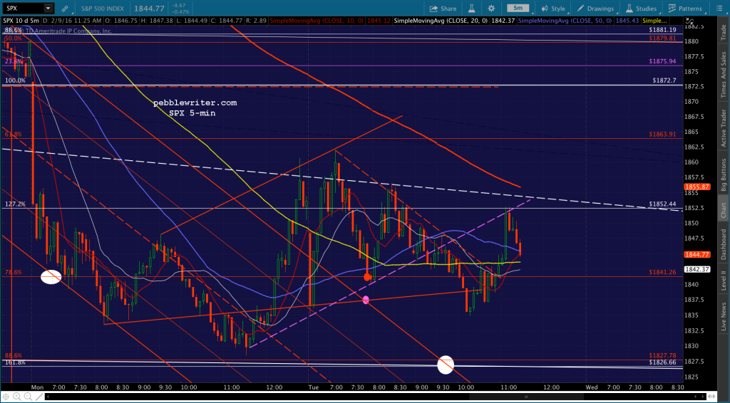Open the Big Buttons sidebar tab
The height and width of the screenshot is (403, 730).
(x=724, y=174)
